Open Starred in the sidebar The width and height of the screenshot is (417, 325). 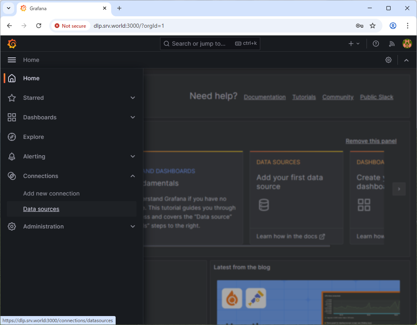33,98
